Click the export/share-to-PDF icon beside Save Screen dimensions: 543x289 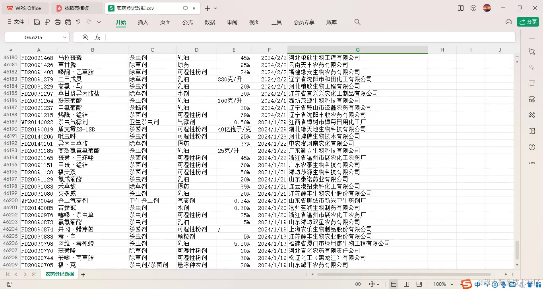[47, 22]
